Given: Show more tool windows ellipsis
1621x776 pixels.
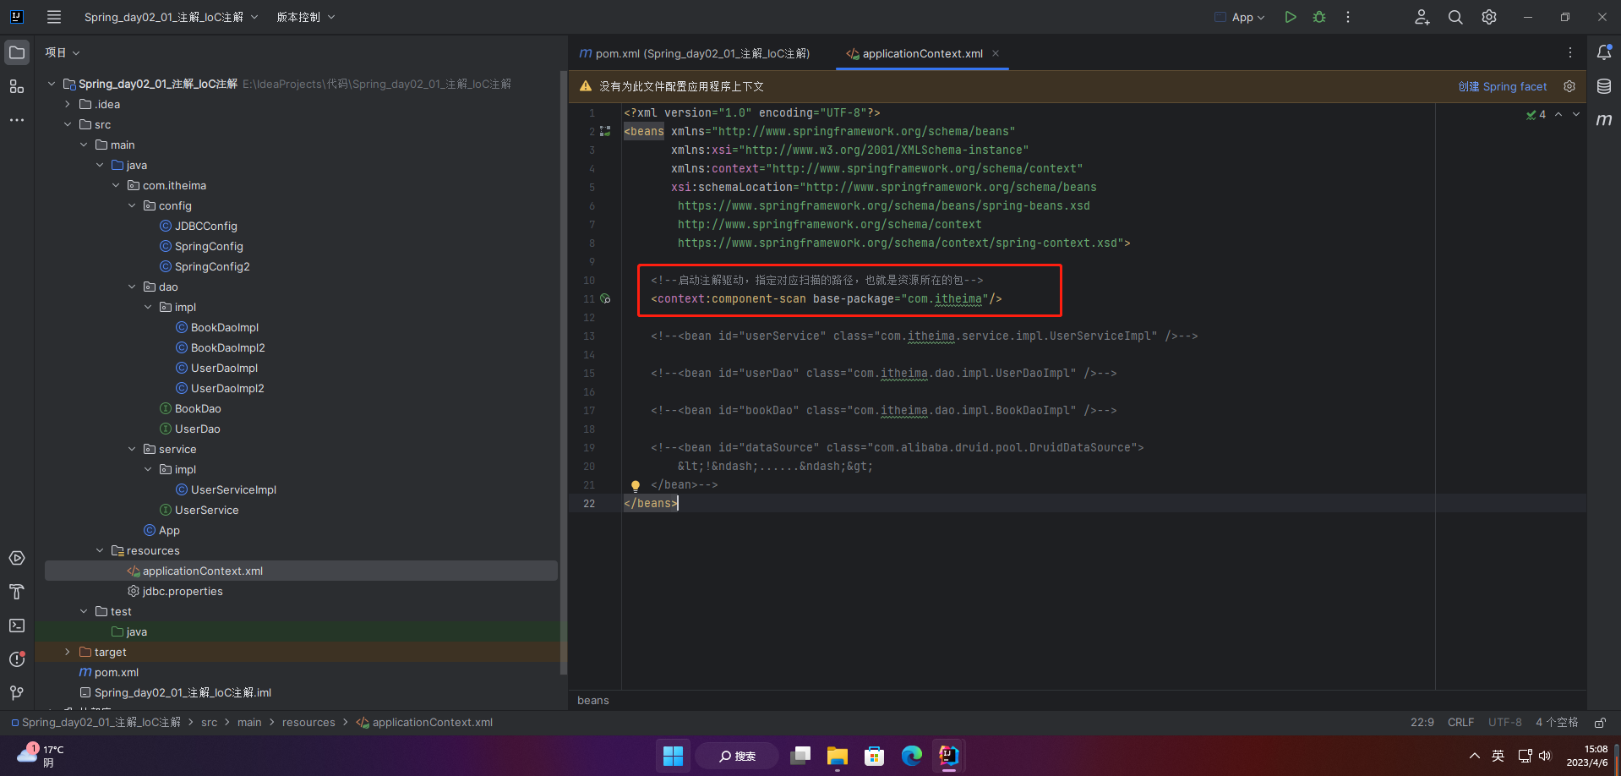Looking at the screenshot, I should [x=17, y=120].
